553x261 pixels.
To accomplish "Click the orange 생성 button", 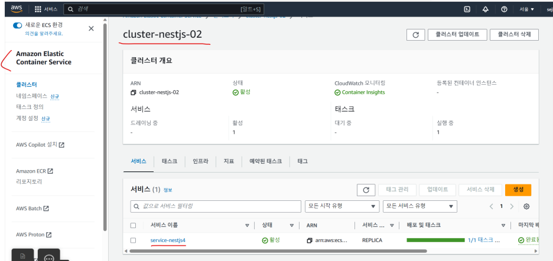I will pos(518,190).
